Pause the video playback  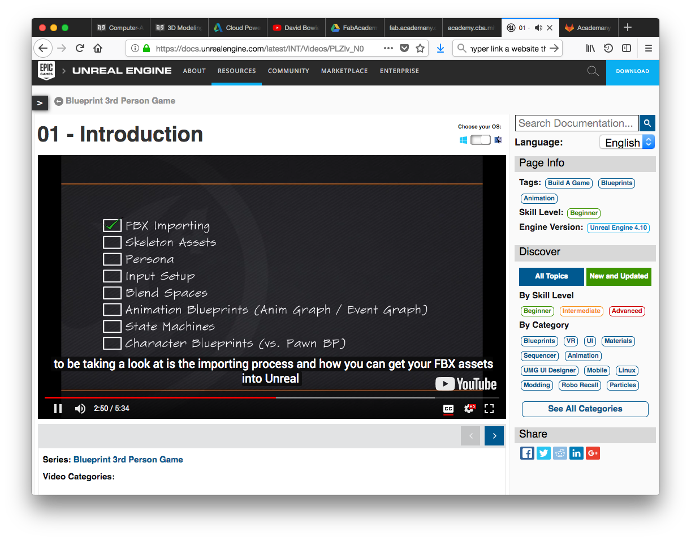pos(58,409)
